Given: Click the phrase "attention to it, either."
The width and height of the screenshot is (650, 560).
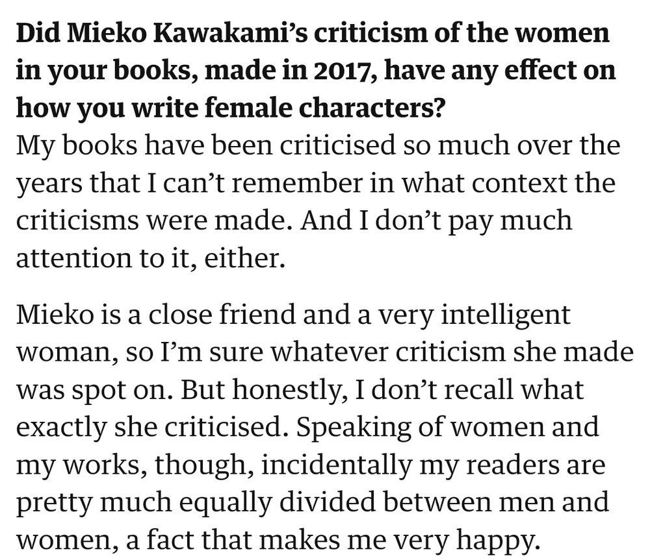Looking at the screenshot, I should (x=151, y=259).
